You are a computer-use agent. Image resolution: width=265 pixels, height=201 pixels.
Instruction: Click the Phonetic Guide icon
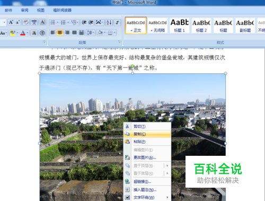point(34,22)
